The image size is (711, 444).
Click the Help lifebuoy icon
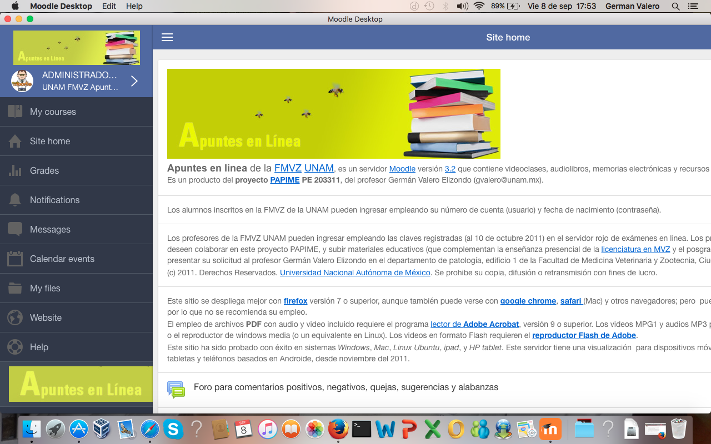(x=15, y=347)
